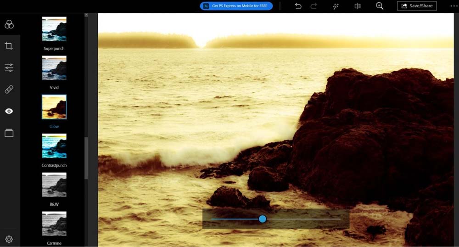The width and height of the screenshot is (459, 247).
Task: Click the filter list scrollbar thumb
Action: 86,158
